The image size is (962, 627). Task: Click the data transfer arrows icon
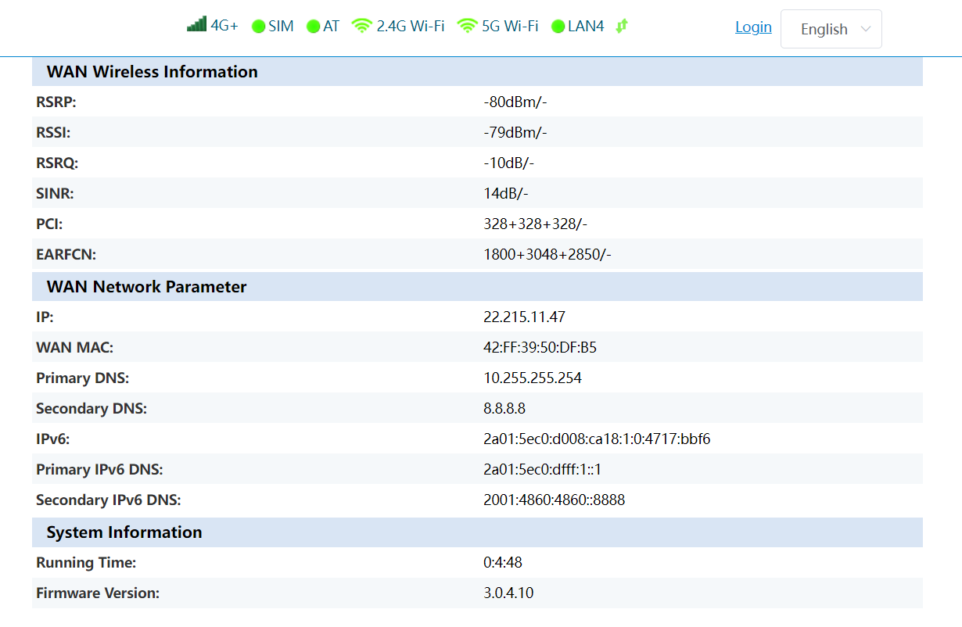click(622, 26)
